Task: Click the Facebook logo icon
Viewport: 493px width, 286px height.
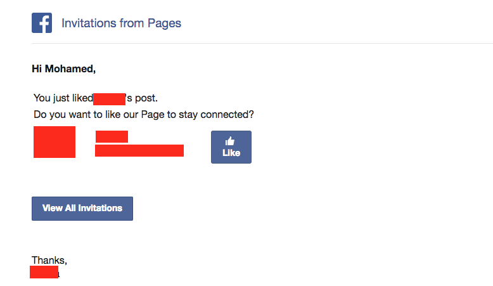Action: click(42, 23)
